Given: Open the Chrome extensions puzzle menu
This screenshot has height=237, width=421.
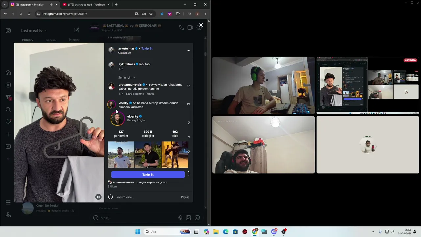Looking at the screenshot, I should tap(178, 14).
